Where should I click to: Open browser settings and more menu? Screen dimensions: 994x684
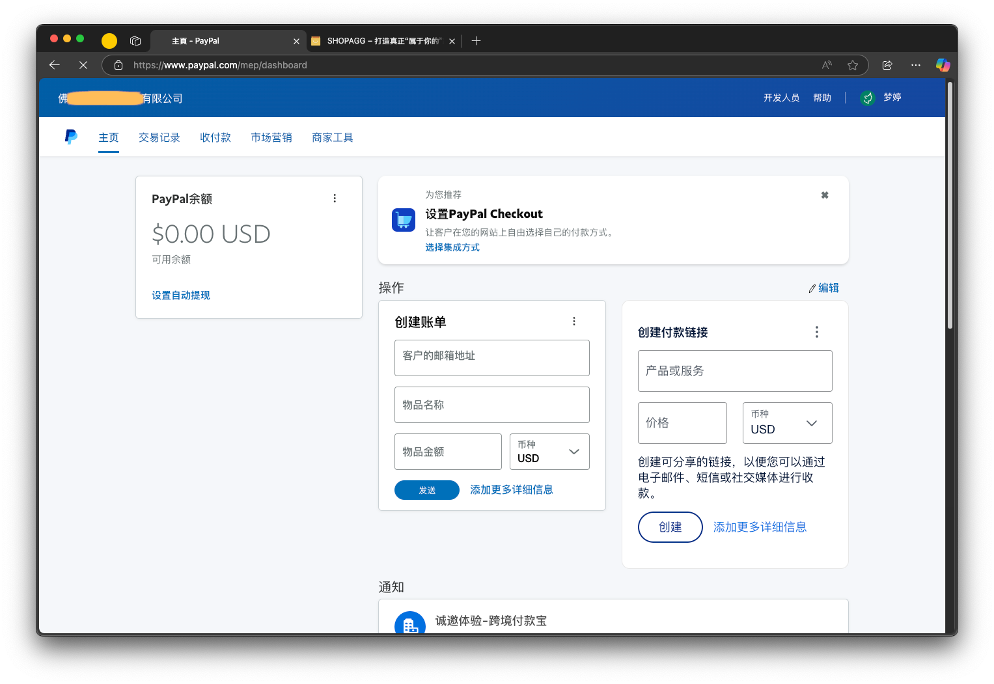coord(916,65)
